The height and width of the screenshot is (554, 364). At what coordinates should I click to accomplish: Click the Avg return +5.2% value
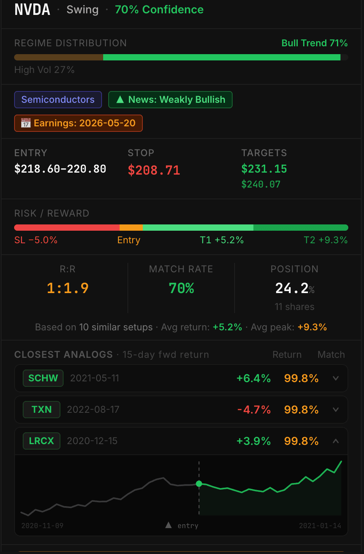pos(227,327)
